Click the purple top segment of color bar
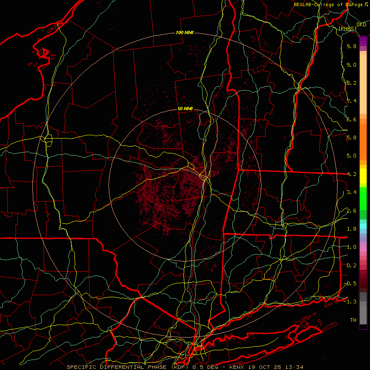This screenshot has height=370, width=370. tap(363, 41)
